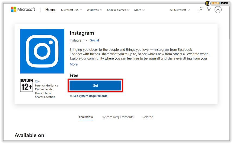Click the IARC 12+ rating badge
The width and height of the screenshot is (233, 144).
click(x=26, y=85)
